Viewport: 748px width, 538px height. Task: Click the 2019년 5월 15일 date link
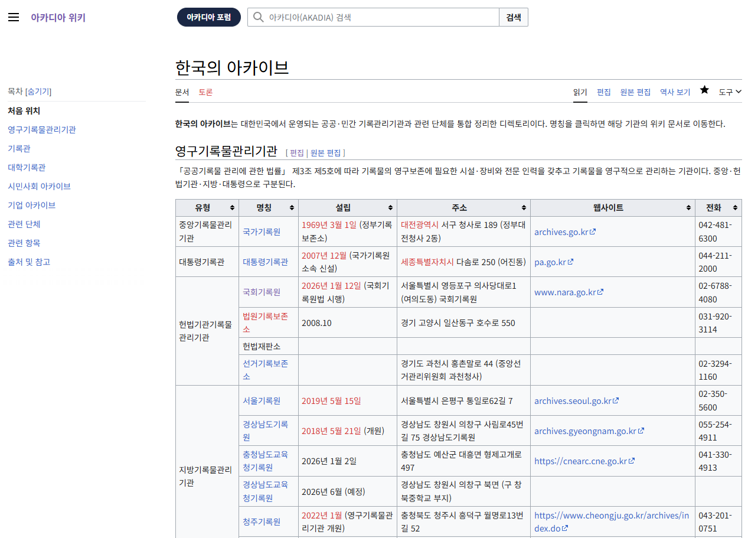pos(331,400)
